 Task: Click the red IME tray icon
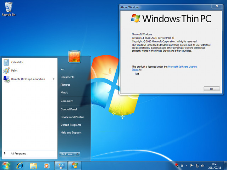[177, 165]
